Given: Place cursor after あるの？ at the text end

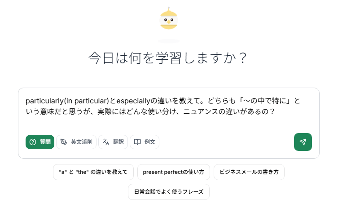Looking at the screenshot, I should point(275,112).
